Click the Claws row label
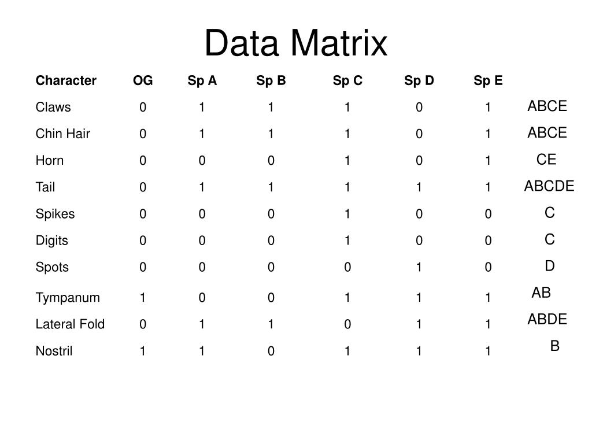The height and width of the screenshot is (444, 592). tap(53, 107)
